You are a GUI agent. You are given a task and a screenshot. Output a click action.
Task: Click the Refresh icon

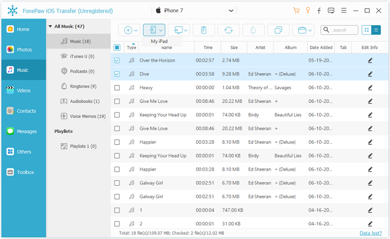(x=229, y=31)
